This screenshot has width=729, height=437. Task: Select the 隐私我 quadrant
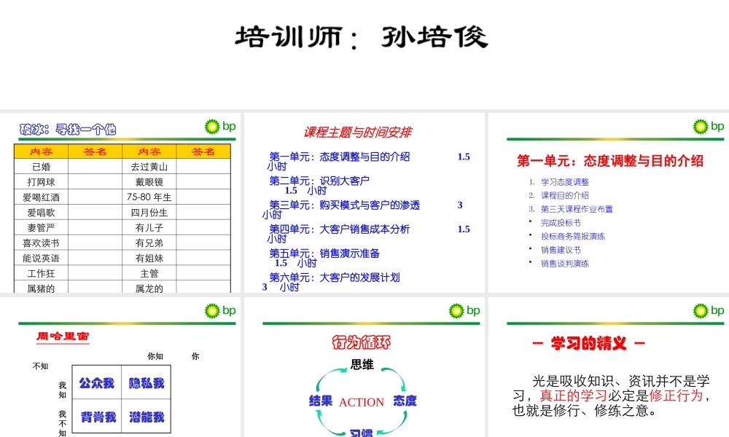pyautogui.click(x=147, y=382)
